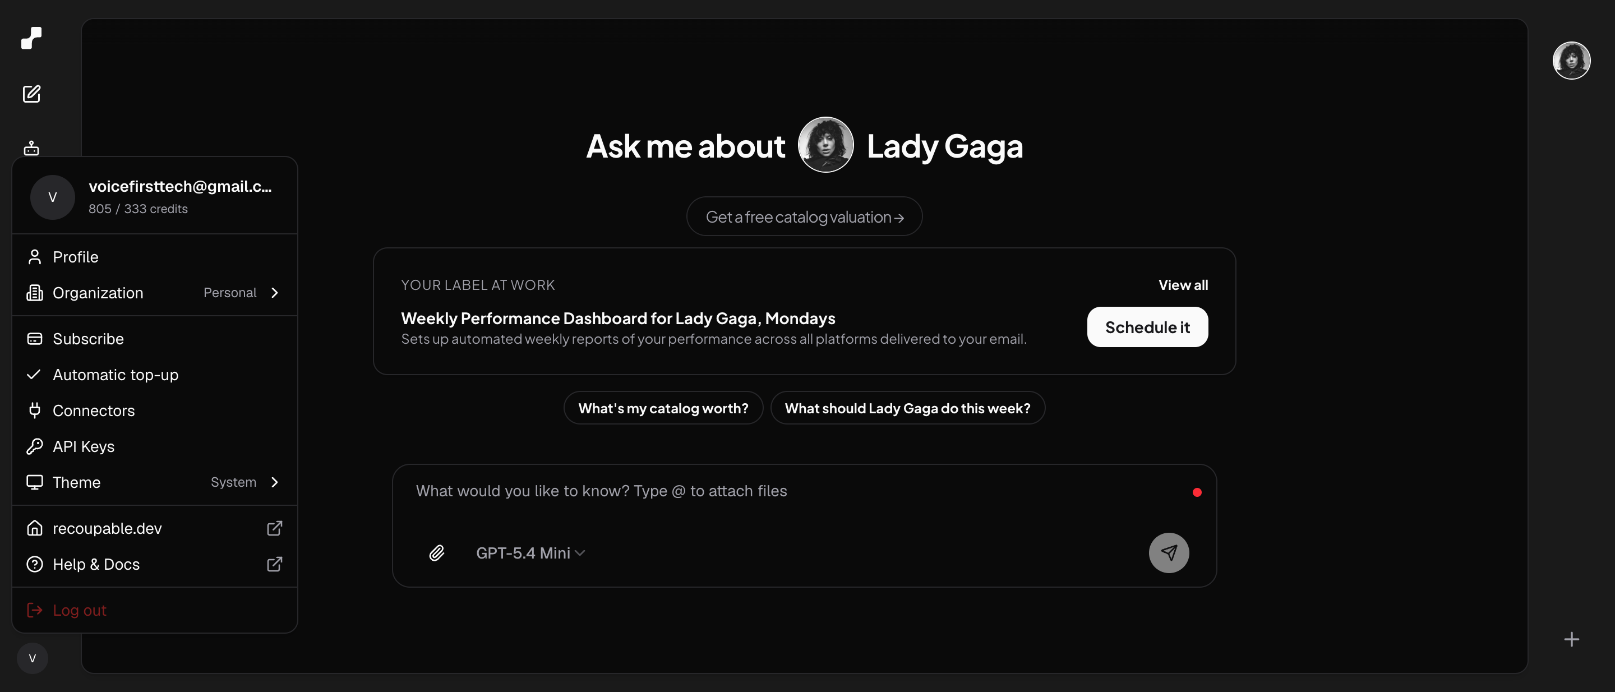Viewport: 1615px width, 692px height.
Task: Open the Profile menu item
Action: [x=155, y=257]
